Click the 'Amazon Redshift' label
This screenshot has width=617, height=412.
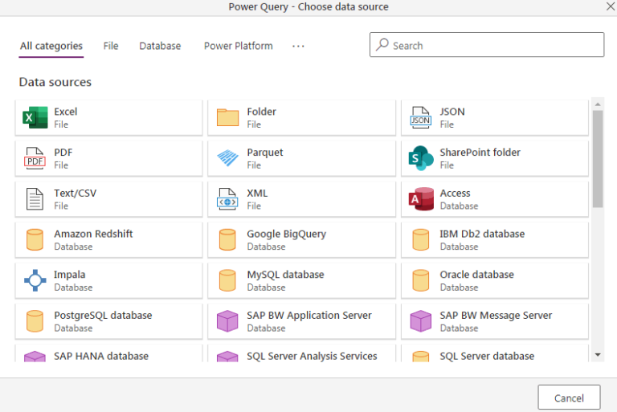(93, 234)
